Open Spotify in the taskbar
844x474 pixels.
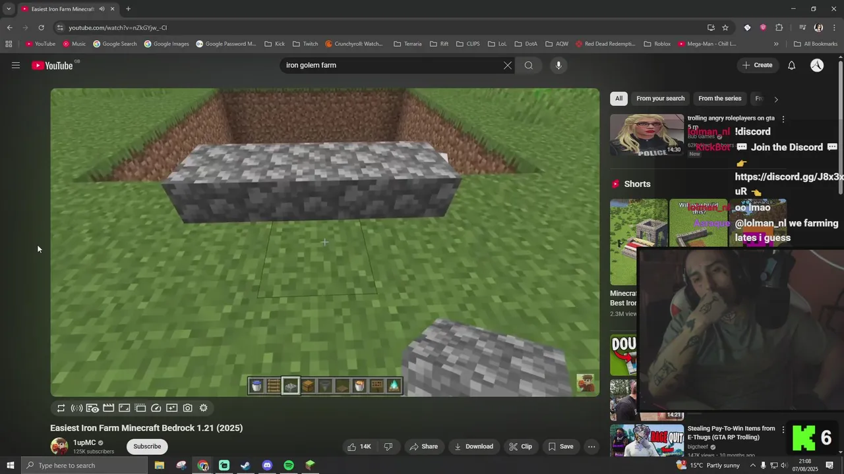click(x=289, y=465)
